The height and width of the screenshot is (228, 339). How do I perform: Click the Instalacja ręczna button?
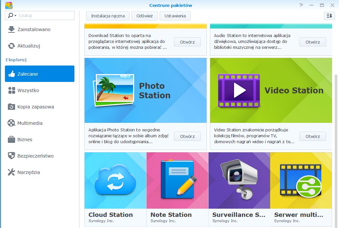[108, 16]
